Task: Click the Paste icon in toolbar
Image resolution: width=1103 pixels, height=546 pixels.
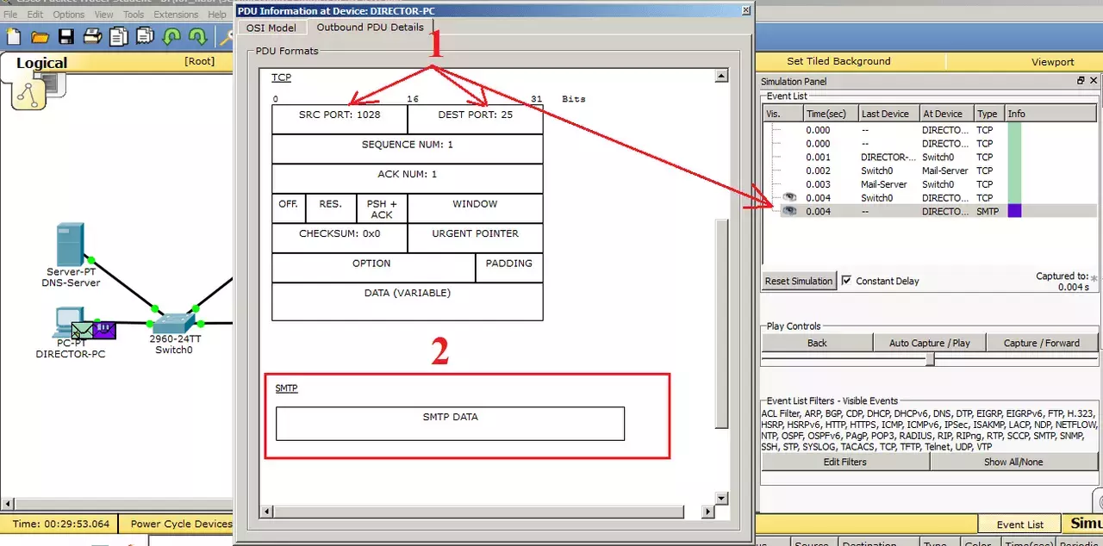Action: pos(145,36)
